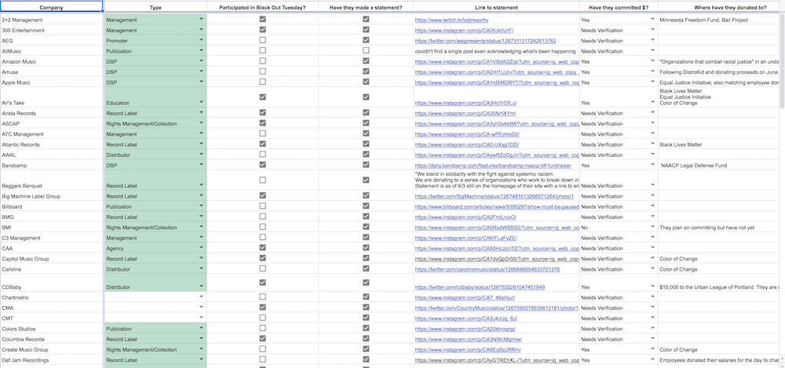Follow the daily.bandcamp.com fundraiser link
Image resolution: width=785 pixels, height=368 pixels.
493,166
